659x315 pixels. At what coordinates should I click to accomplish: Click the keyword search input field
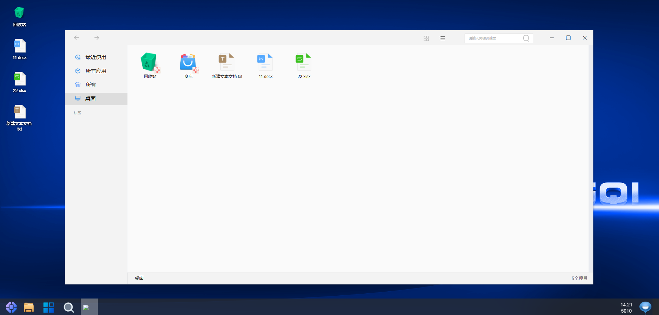(x=493, y=38)
